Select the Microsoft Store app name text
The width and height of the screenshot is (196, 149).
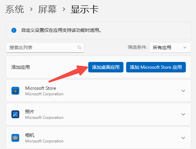tap(41, 88)
